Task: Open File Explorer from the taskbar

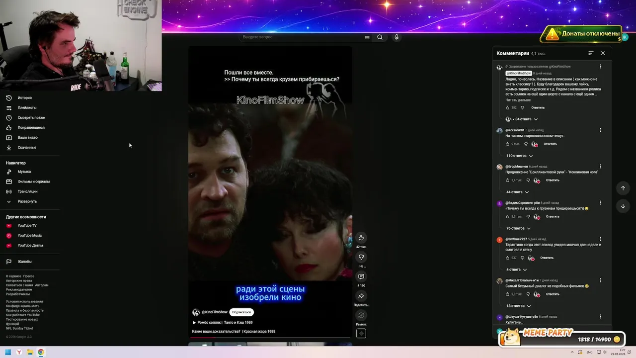Action: point(30,353)
